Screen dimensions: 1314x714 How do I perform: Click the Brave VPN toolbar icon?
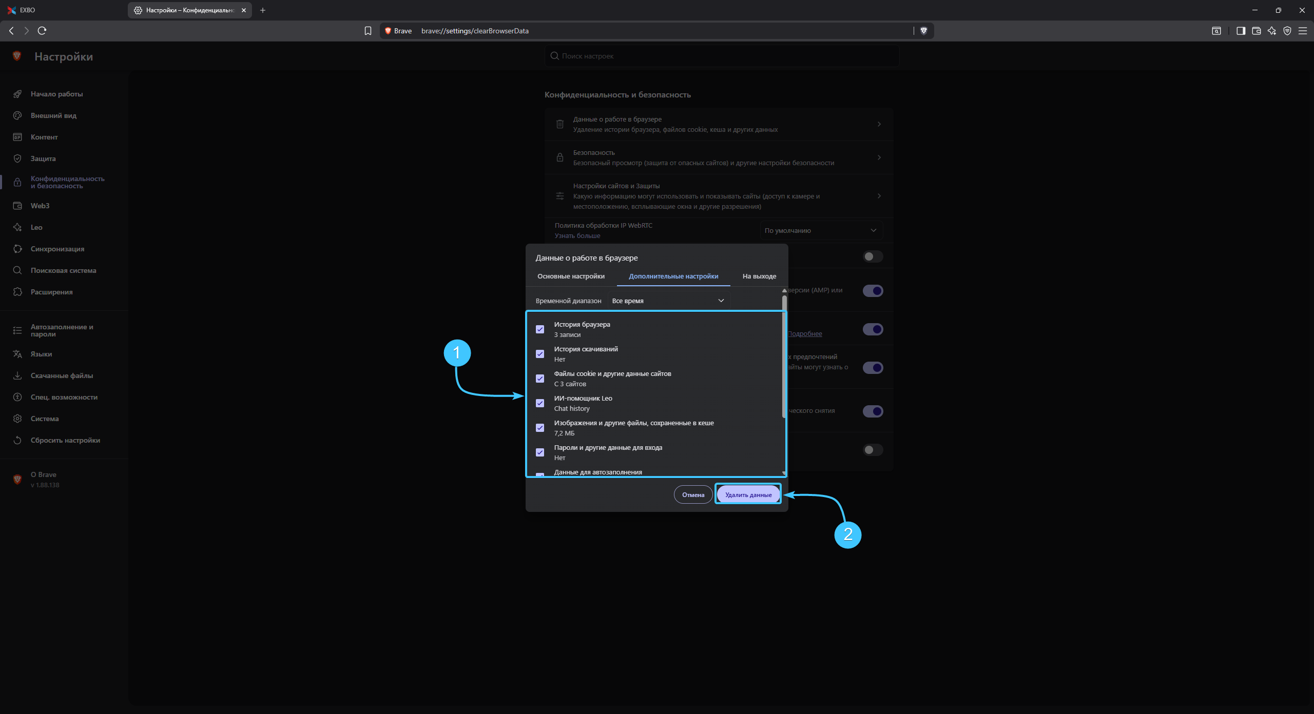[x=1287, y=31]
